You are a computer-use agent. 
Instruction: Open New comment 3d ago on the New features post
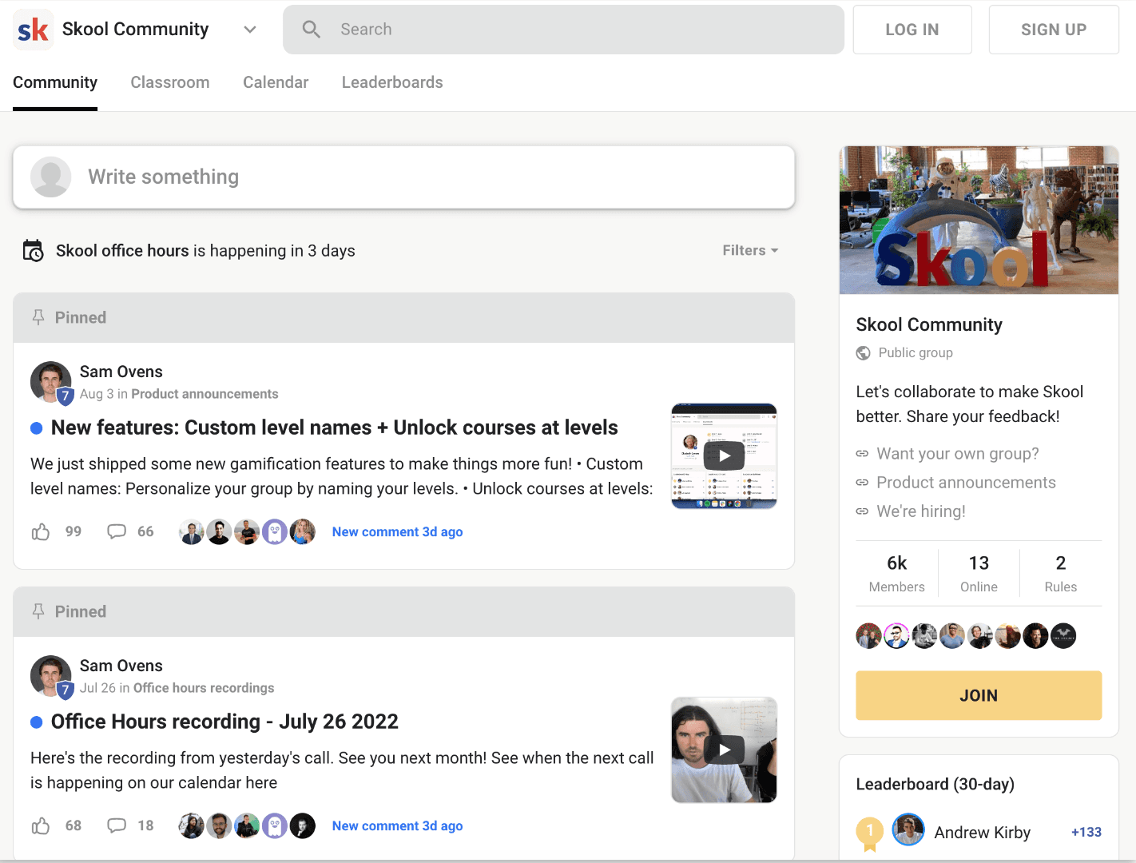(x=398, y=532)
